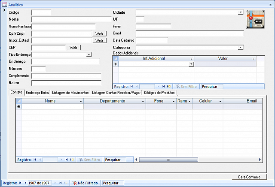Viewport: 275px width, 187px height.
Task: Go to next record in main navigator
Action: [55, 183]
